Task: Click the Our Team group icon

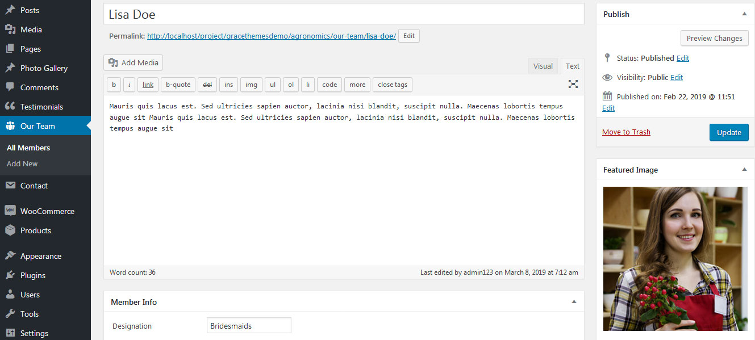Action: [10, 126]
